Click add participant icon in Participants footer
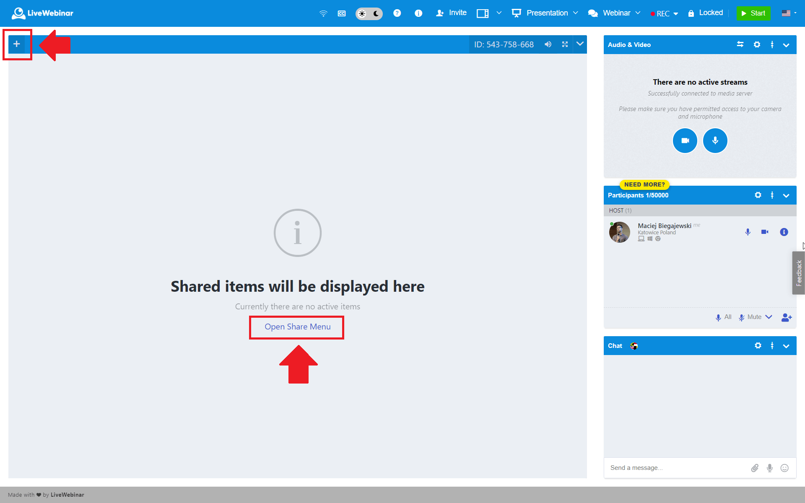 pyautogui.click(x=787, y=317)
